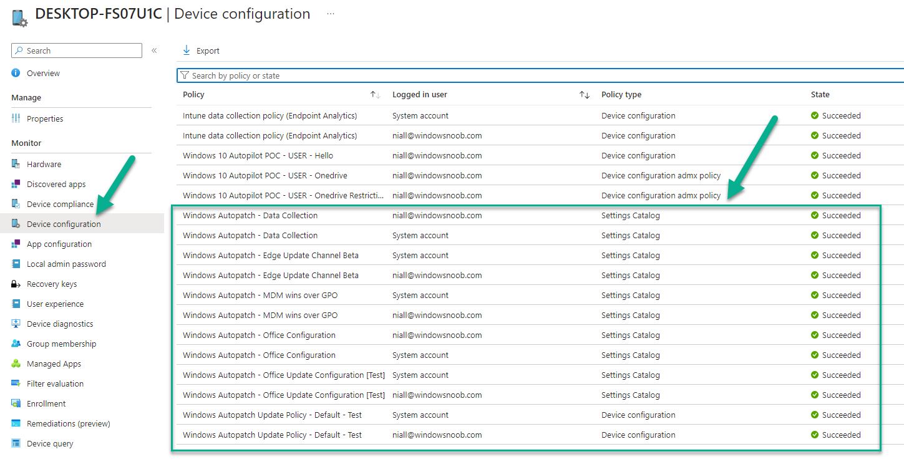Open the Properties menu item

click(x=45, y=118)
